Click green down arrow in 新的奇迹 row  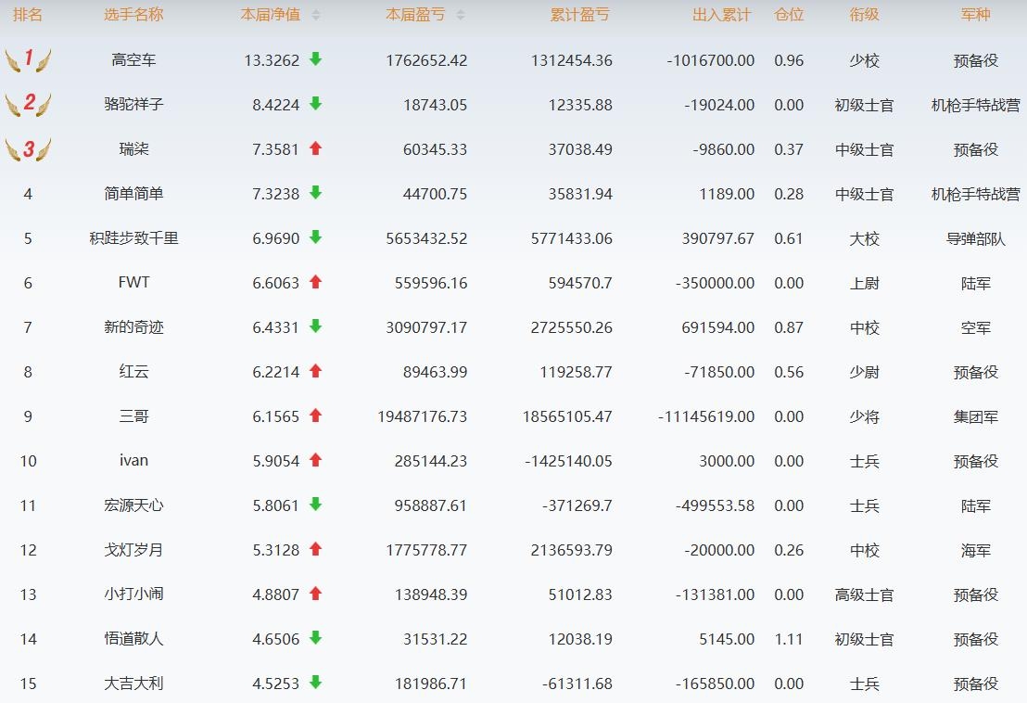(315, 326)
